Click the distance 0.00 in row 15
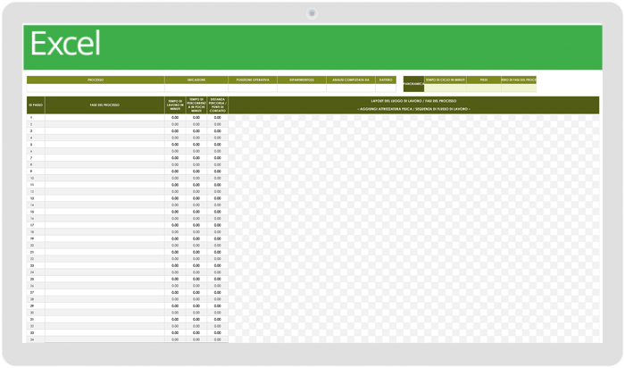The image size is (625, 368). 218,212
